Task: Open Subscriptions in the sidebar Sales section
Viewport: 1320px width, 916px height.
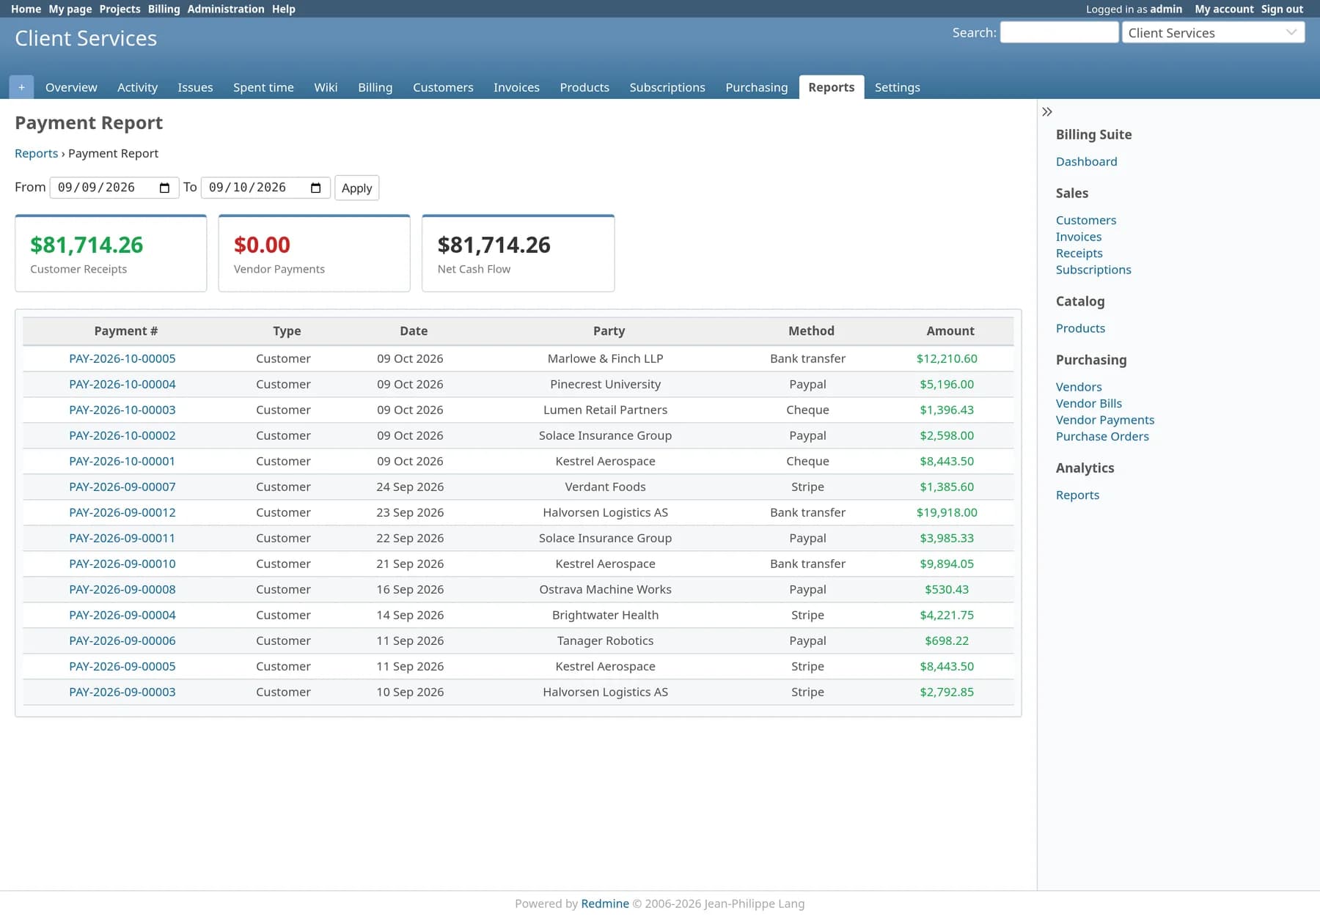Action: pyautogui.click(x=1093, y=270)
